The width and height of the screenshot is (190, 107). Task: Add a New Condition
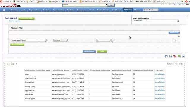click(17, 45)
